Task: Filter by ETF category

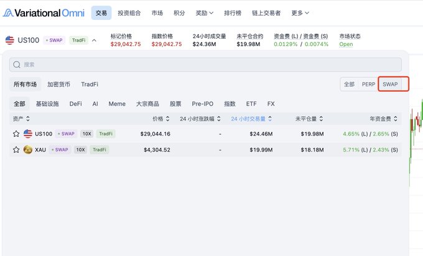Action: coord(251,104)
